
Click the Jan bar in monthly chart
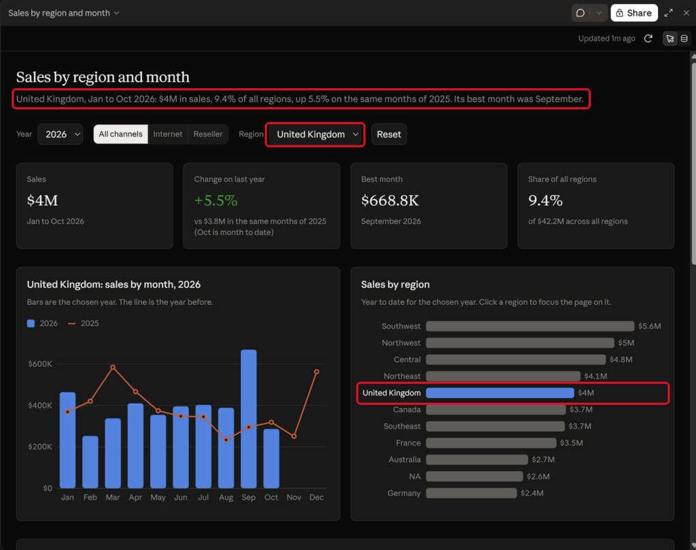click(67, 440)
